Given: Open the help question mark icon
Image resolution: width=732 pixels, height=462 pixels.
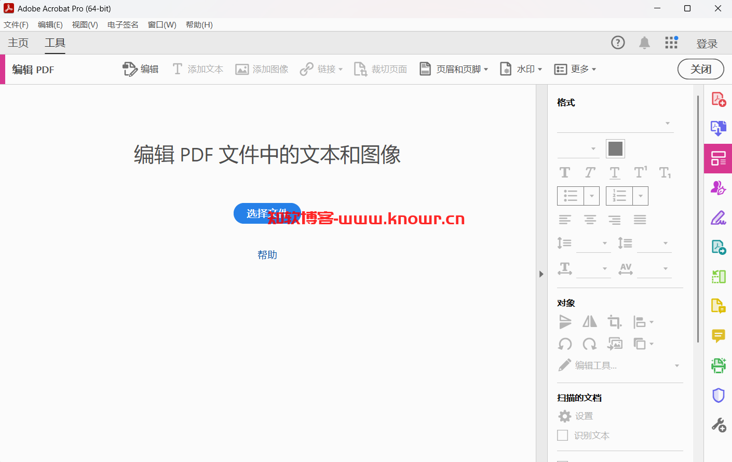Looking at the screenshot, I should click(x=618, y=43).
